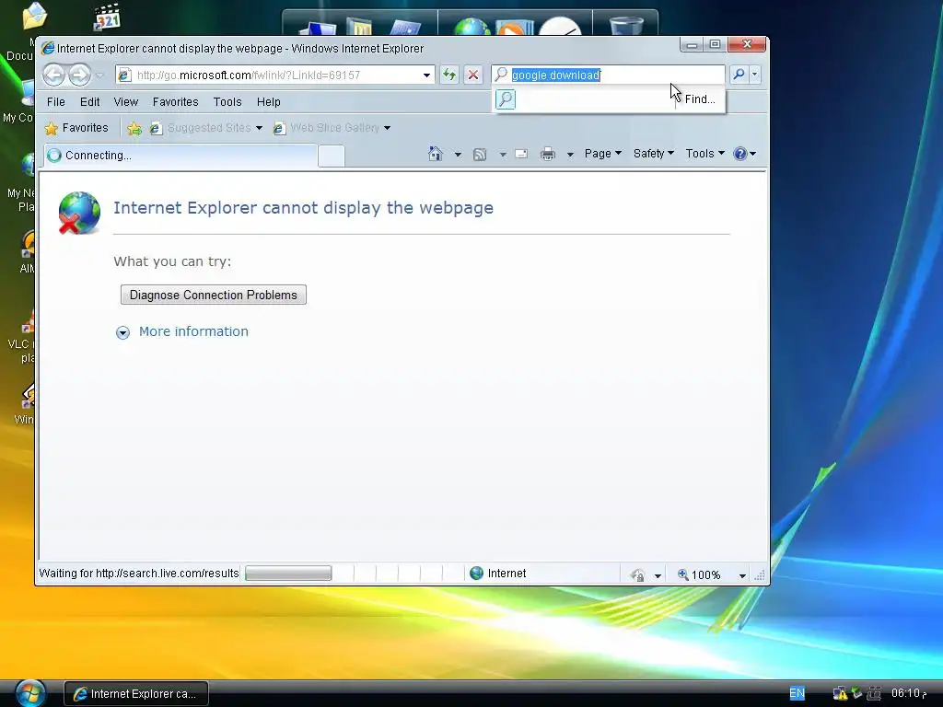Click the network warning tray icon

click(x=840, y=694)
